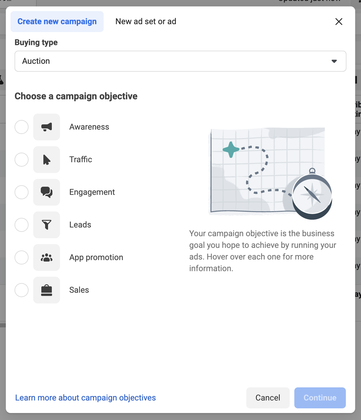Viewport: 361px width, 420px height.
Task: Click the Leads funnel icon
Action: 47,225
